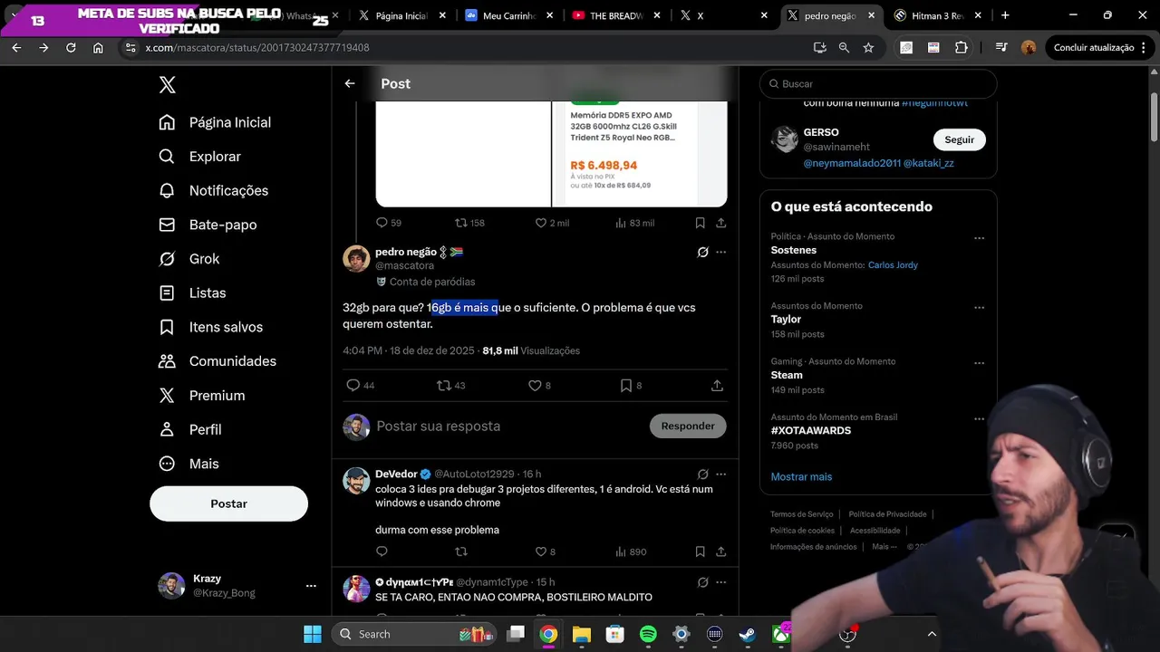Image resolution: width=1160 pixels, height=652 pixels.
Task: Open Carlos Jordy trending link
Action: [893, 265]
